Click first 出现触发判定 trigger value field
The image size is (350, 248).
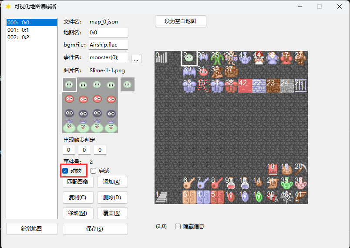[x=68, y=150]
